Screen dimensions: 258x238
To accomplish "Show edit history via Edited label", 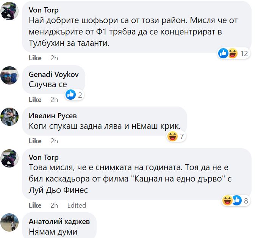I will [x=77, y=205].
